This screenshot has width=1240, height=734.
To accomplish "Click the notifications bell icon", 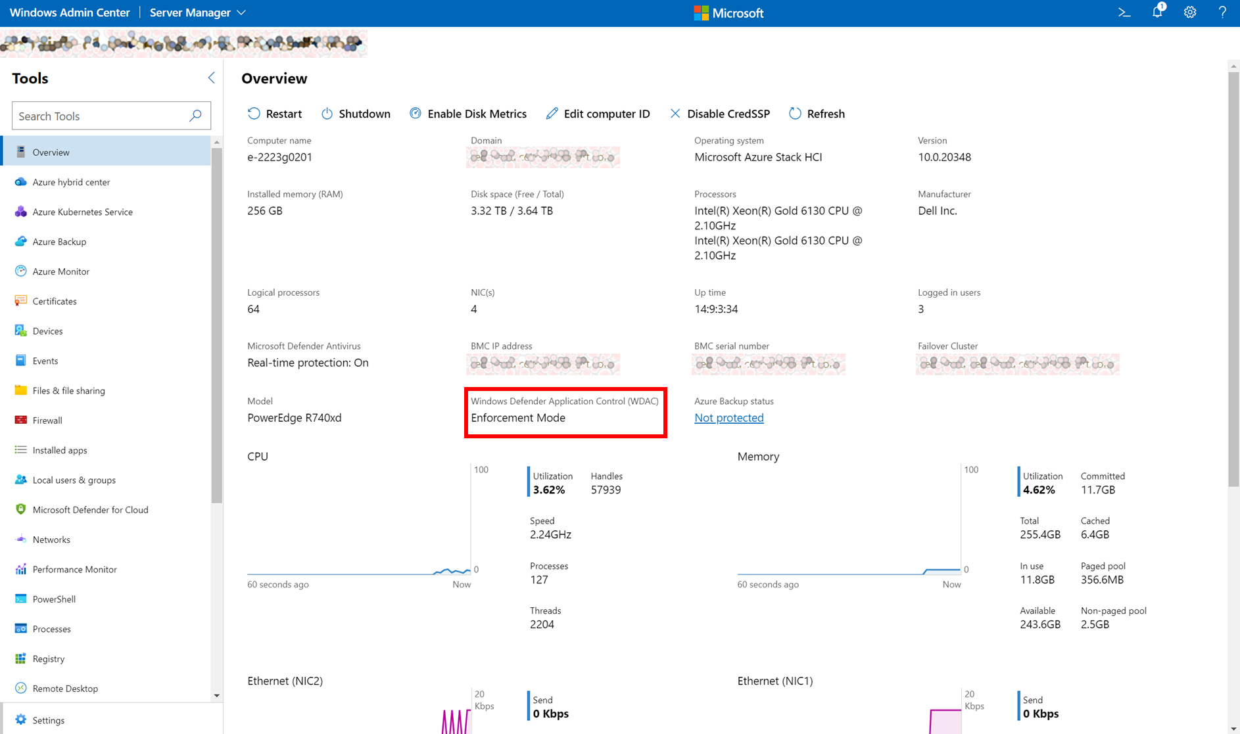I will (1157, 12).
